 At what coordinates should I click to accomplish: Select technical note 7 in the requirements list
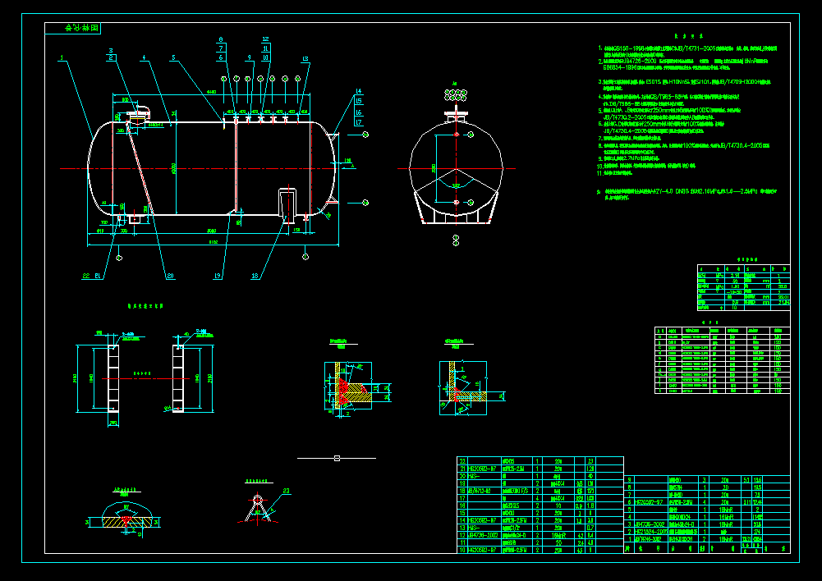point(630,138)
